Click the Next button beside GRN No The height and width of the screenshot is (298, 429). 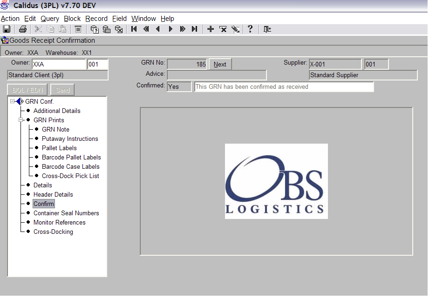[x=220, y=64]
